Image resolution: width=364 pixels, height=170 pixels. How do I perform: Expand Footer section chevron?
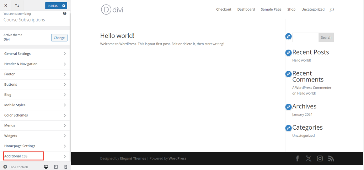coord(65,74)
